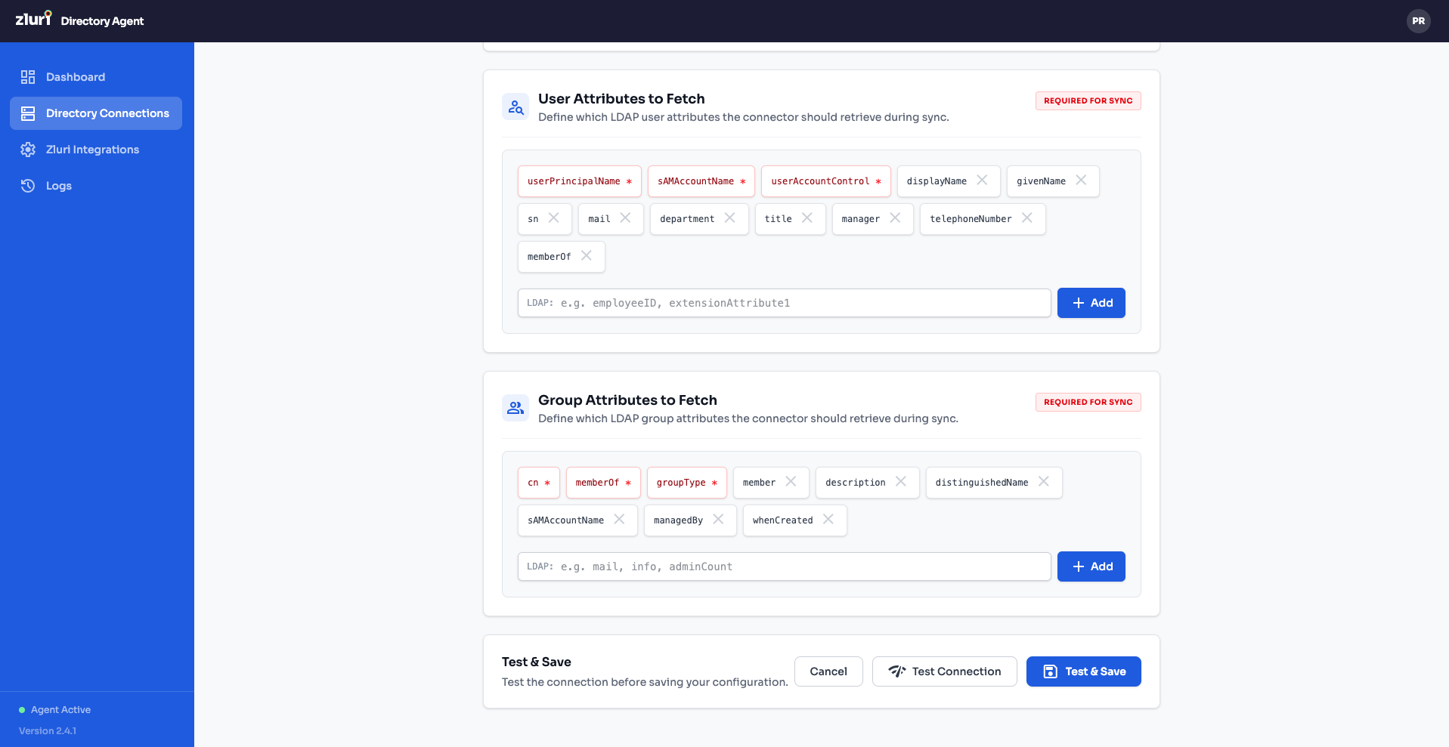Screen dimensions: 1449x747
Task: Open the PR profile avatar
Action: pyautogui.click(x=1419, y=21)
